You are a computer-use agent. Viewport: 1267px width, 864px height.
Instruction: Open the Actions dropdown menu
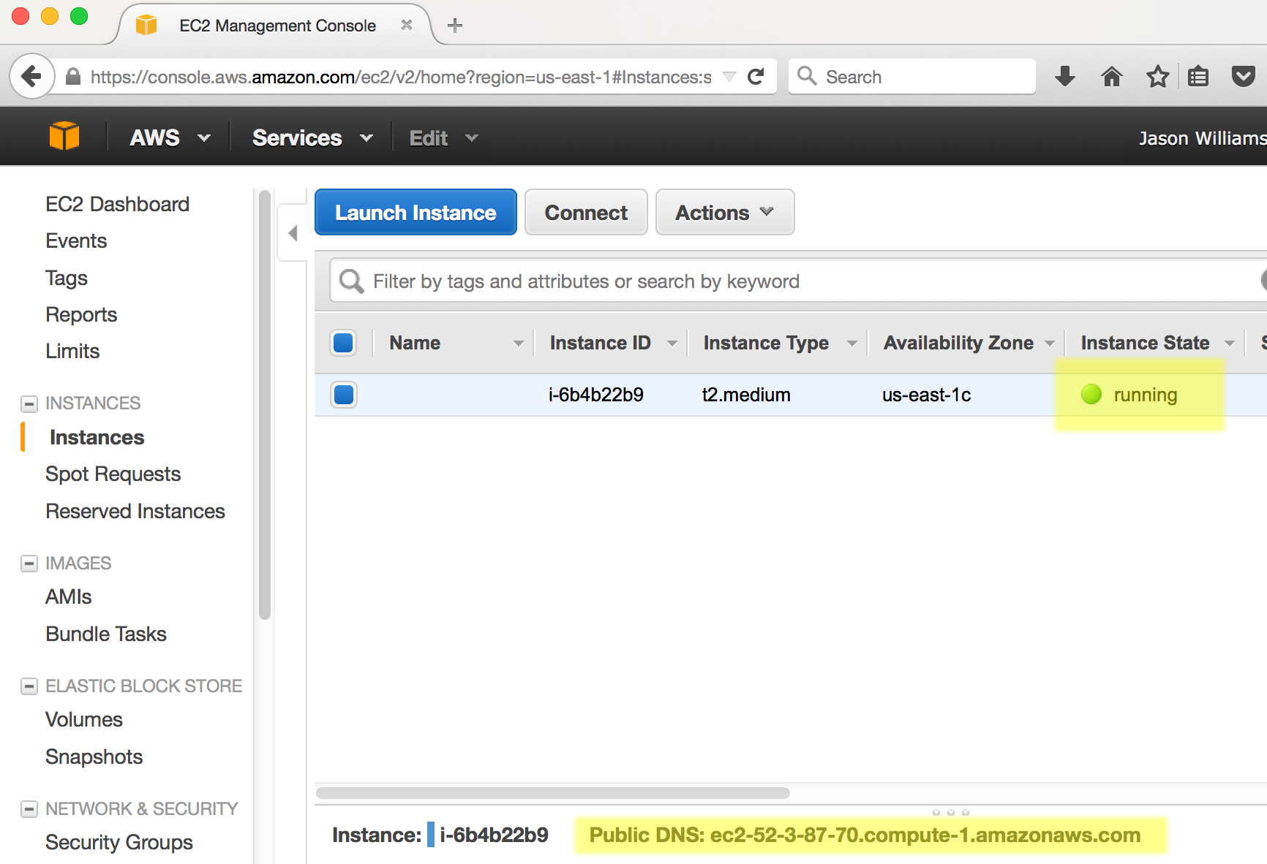(724, 213)
